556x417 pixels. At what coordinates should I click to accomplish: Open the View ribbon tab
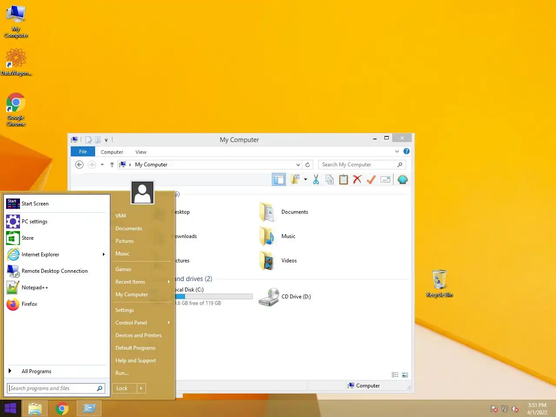pos(141,152)
